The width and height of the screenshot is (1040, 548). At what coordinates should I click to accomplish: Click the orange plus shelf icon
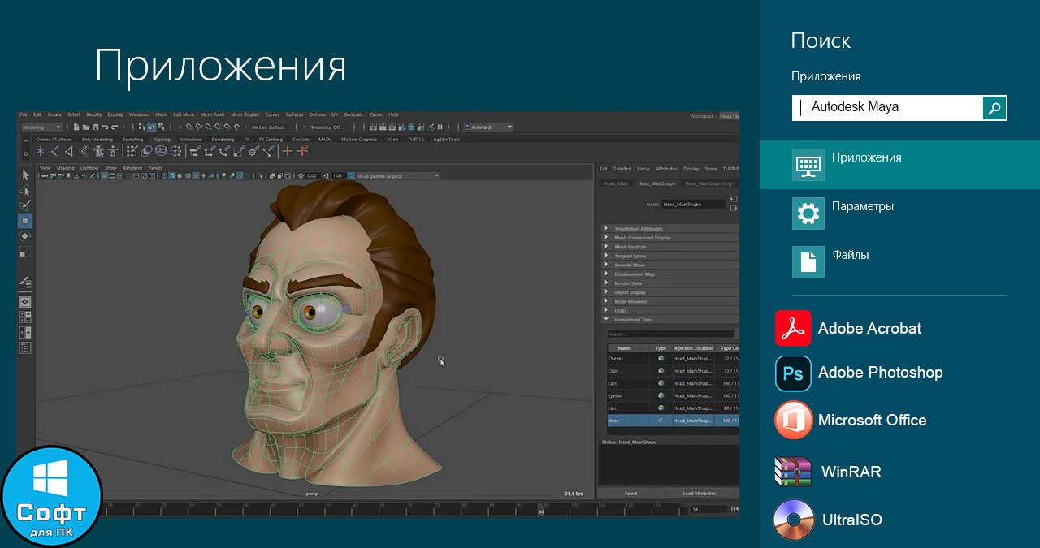click(x=288, y=151)
